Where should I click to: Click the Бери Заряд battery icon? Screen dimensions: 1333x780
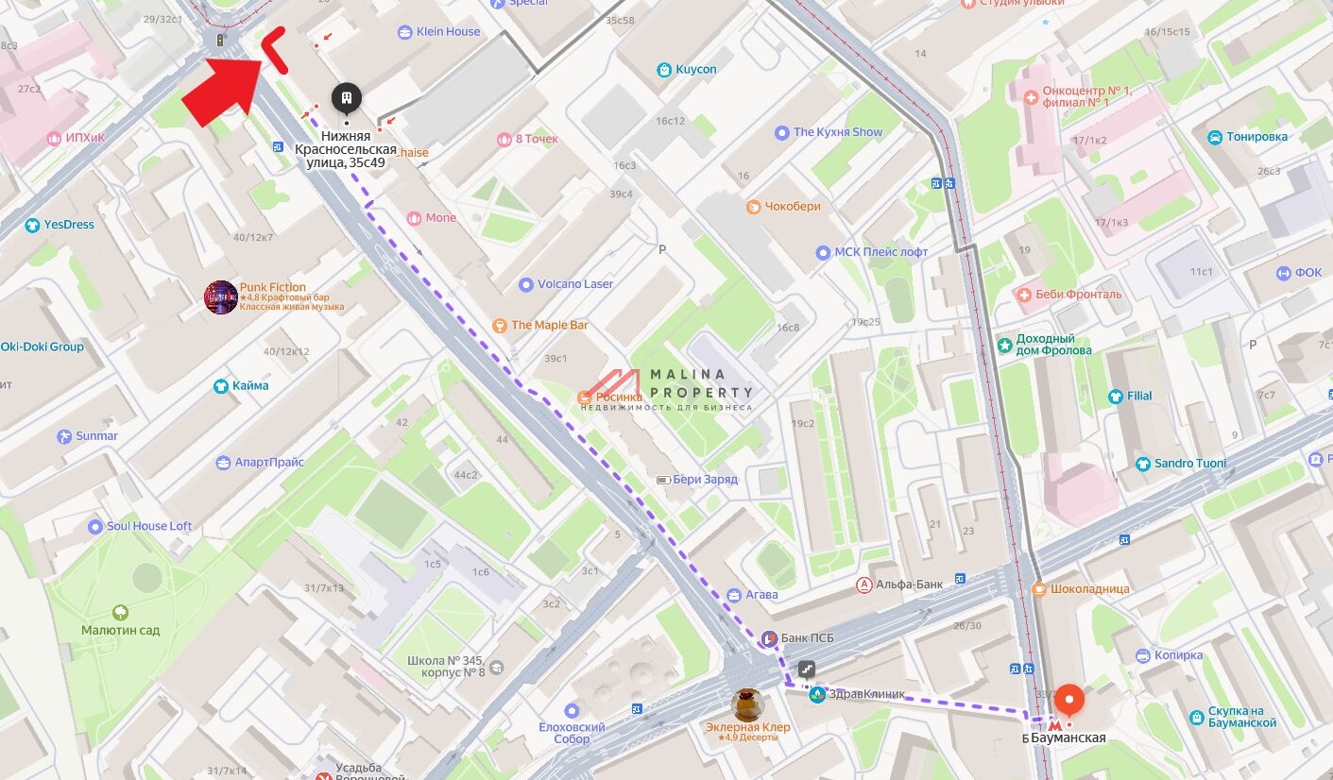pos(663,480)
